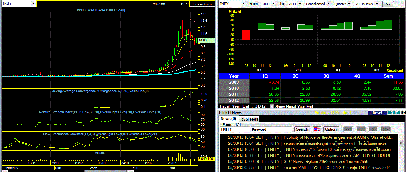Open news 06/03/13 15:11 EFT TNITY 19%

[x=310, y=155]
